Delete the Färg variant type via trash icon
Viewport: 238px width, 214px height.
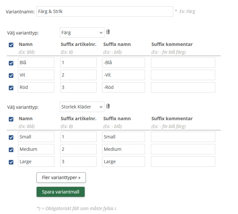click(108, 32)
